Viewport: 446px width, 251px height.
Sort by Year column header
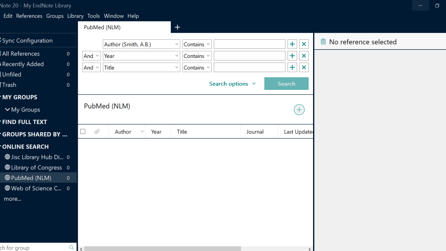coord(156,132)
